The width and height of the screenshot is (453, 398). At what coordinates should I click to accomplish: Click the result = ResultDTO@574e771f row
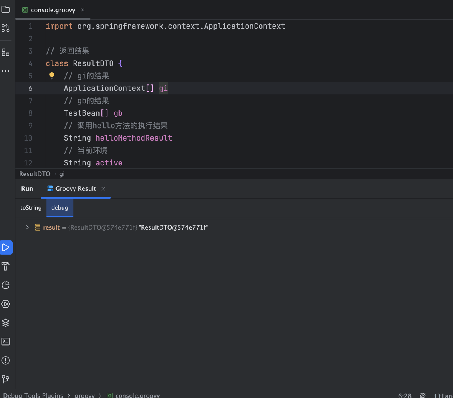point(234,227)
